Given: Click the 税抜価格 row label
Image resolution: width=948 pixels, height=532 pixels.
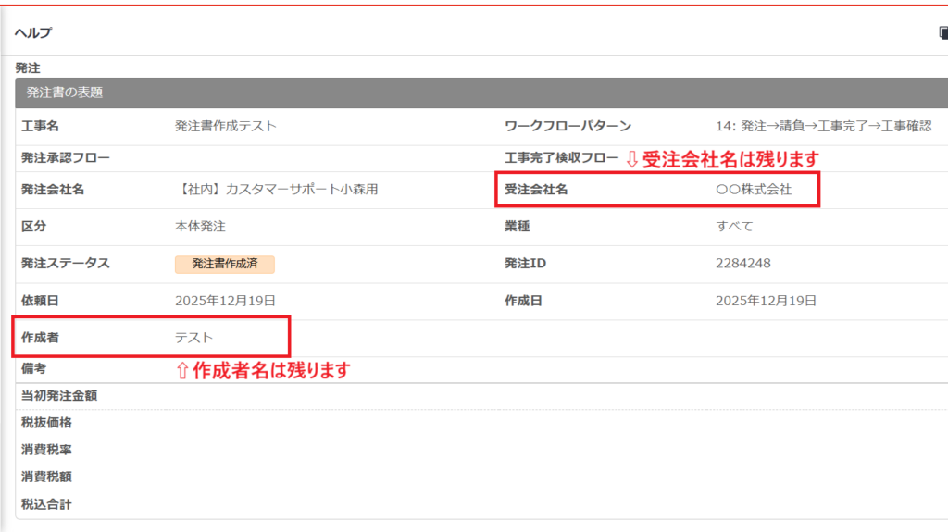Looking at the screenshot, I should [x=46, y=423].
